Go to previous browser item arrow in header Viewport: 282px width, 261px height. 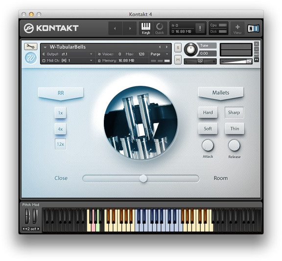pyautogui.click(x=115, y=28)
